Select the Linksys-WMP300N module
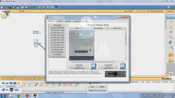Image resolution: width=175 pixels, height=98 pixels. point(57,28)
